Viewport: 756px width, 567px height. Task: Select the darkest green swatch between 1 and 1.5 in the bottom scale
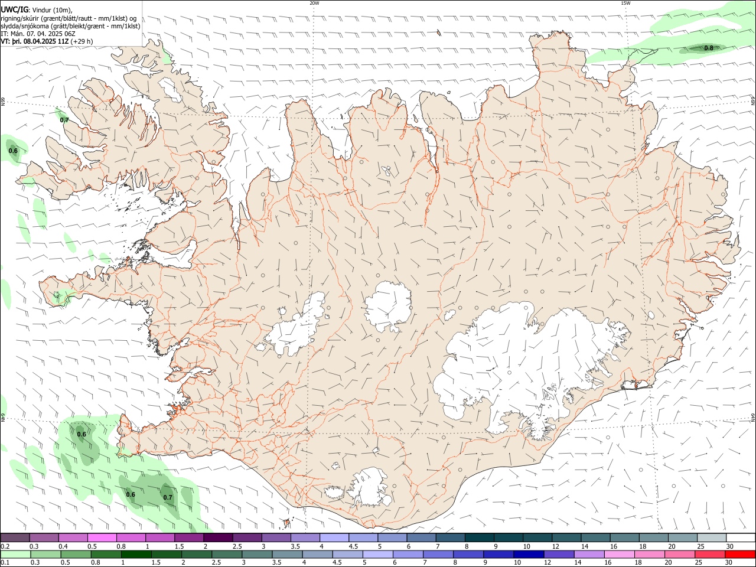pyautogui.click(x=136, y=554)
